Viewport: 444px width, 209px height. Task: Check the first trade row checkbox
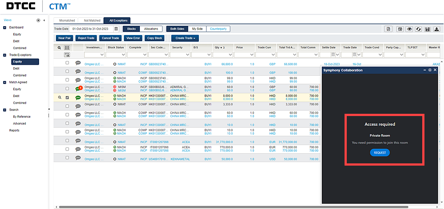point(67,63)
